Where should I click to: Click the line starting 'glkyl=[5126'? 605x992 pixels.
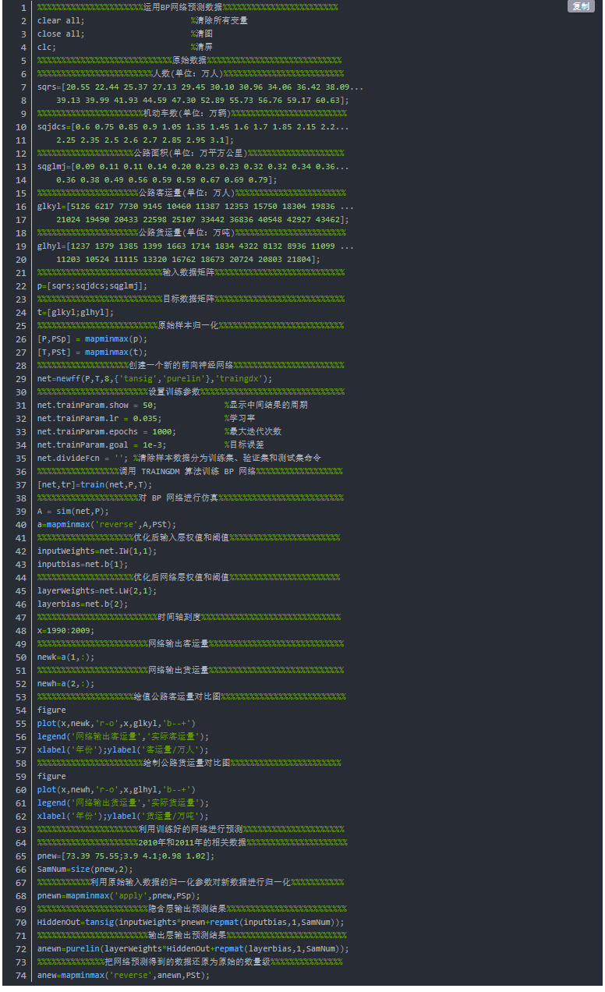[195, 206]
